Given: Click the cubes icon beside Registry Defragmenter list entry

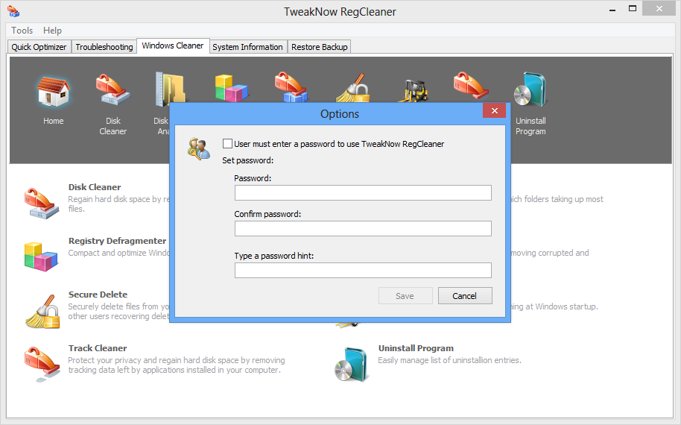Looking at the screenshot, I should point(41,256).
